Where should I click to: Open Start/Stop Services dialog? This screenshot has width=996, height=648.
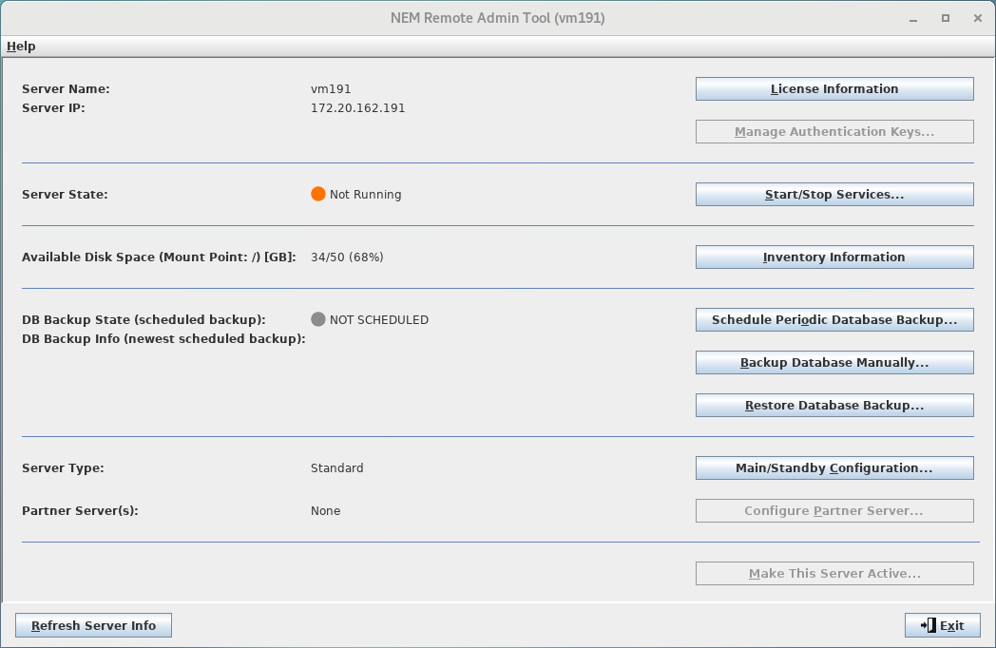[x=834, y=194]
